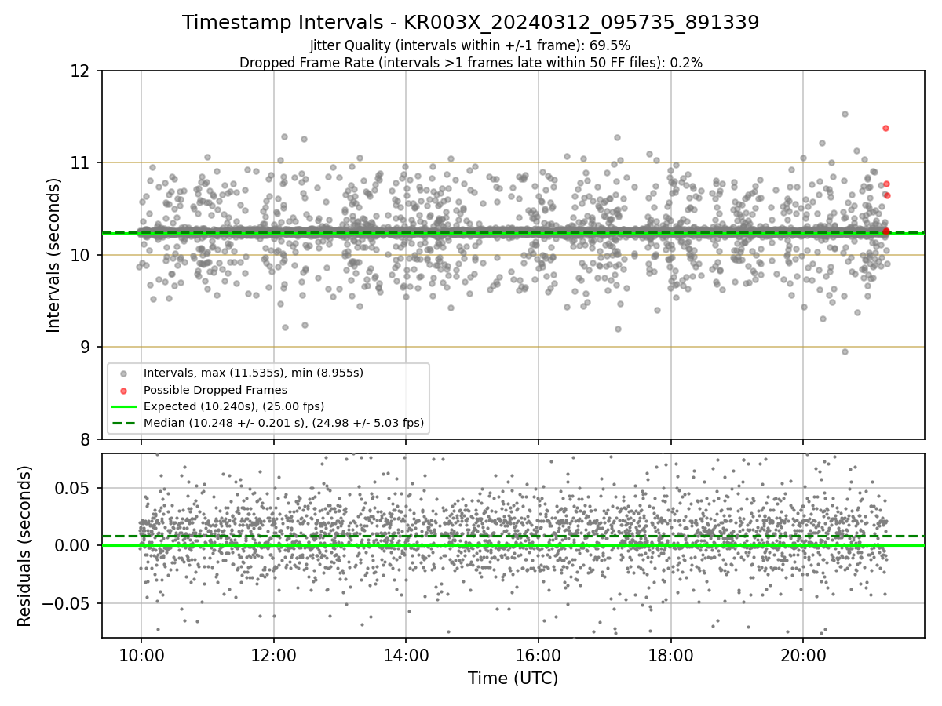This screenshot has width=942, height=706.
Task: Click the topmost red dropped-frame point near 11.4 s
Action: click(x=885, y=128)
